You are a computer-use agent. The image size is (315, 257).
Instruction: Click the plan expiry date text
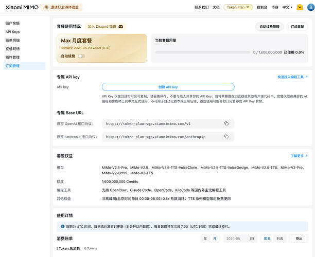tap(85, 48)
